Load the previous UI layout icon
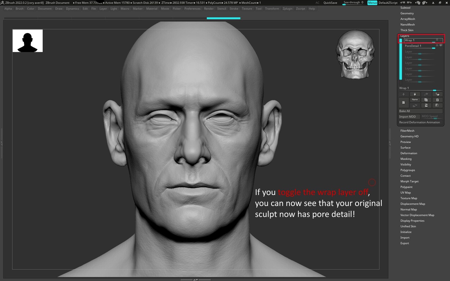This screenshot has width=450, height=281. [418, 3]
